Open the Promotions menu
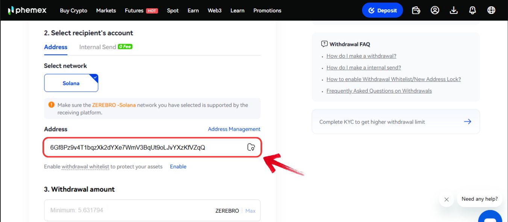The width and height of the screenshot is (508, 222). (x=267, y=11)
